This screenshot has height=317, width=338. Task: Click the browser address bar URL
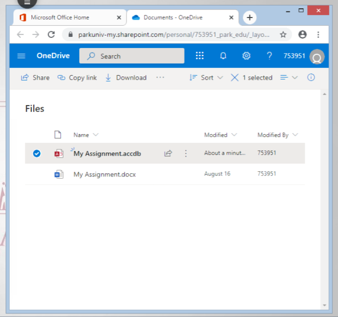tap(174, 35)
